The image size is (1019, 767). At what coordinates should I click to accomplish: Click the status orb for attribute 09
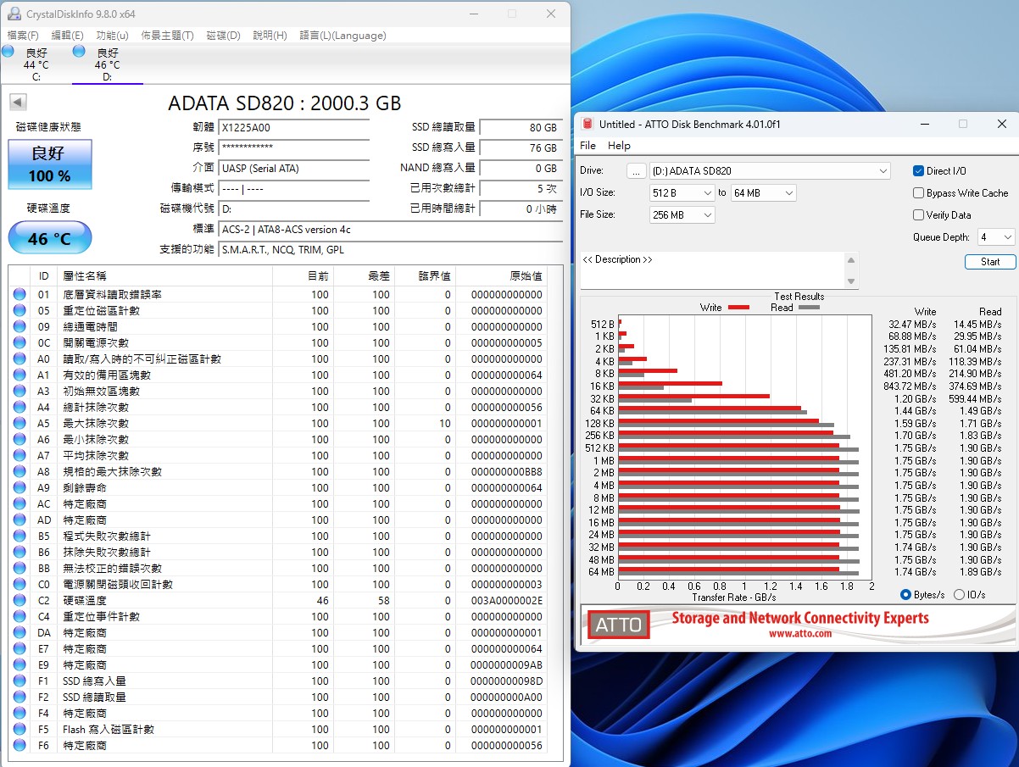(19, 326)
